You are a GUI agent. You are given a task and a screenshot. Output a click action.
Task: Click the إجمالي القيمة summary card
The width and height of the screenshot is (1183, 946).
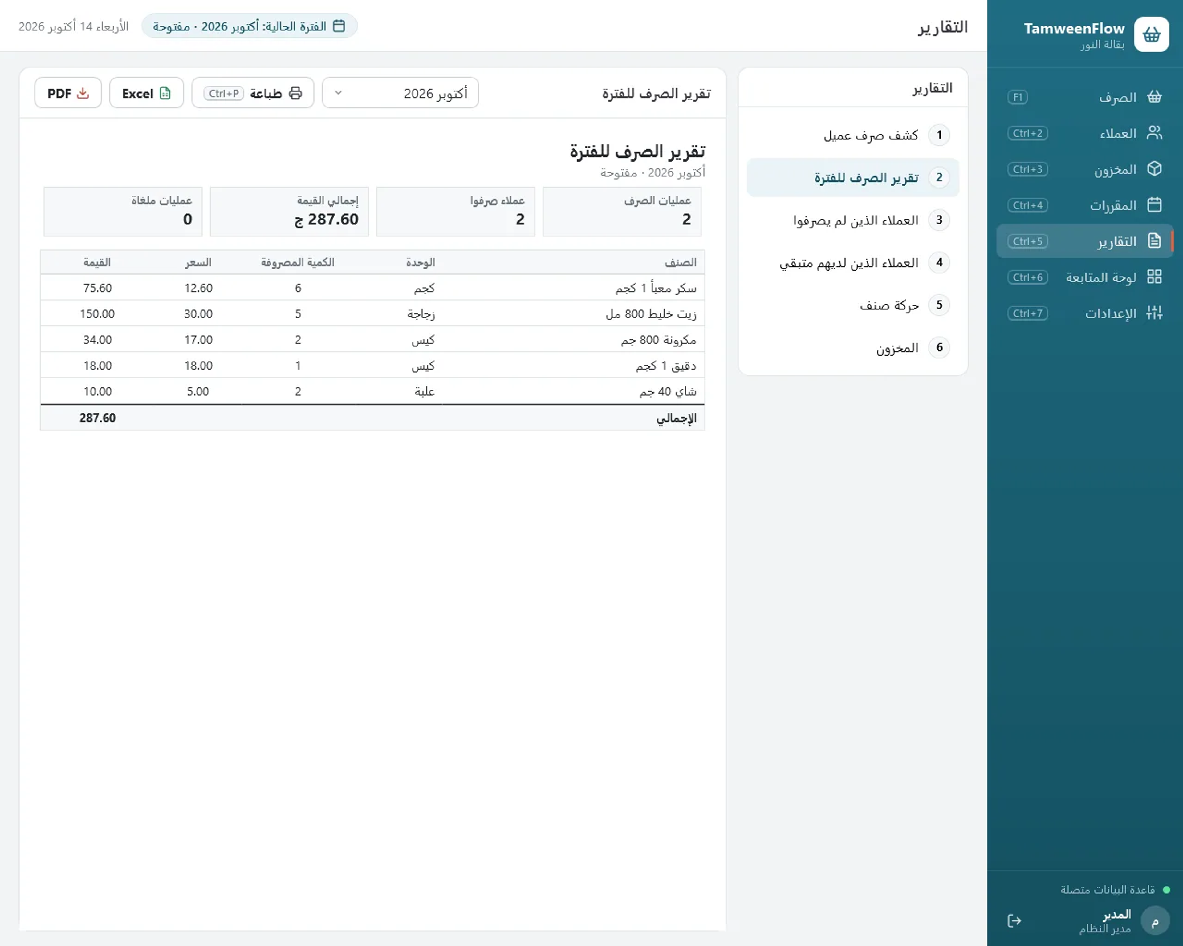pyautogui.click(x=289, y=212)
